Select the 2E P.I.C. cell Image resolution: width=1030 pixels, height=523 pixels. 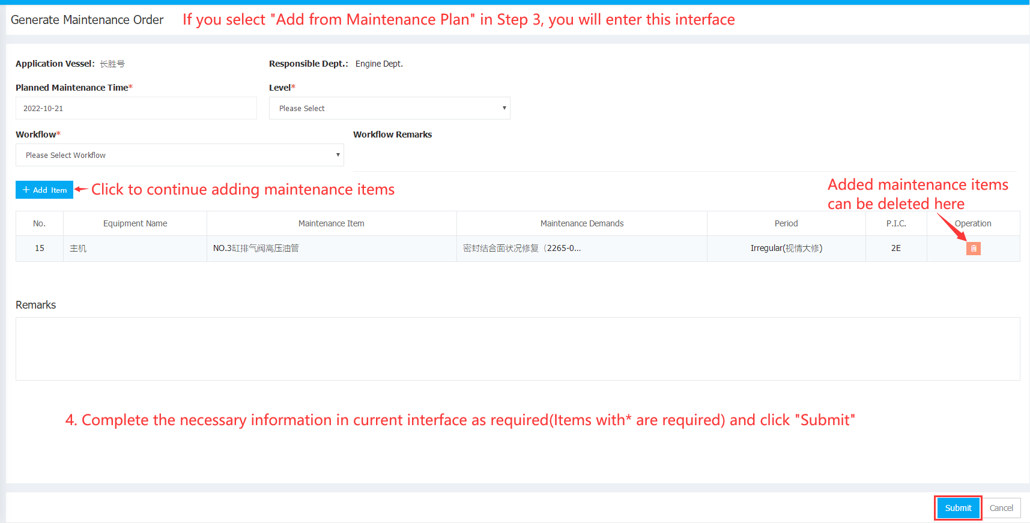coord(896,249)
